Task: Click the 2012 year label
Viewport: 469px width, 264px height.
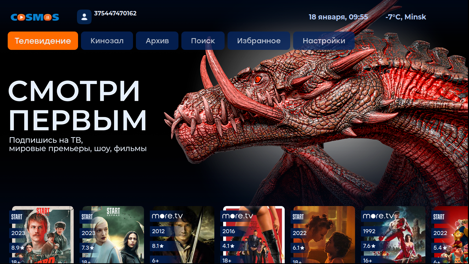Action: (159, 231)
